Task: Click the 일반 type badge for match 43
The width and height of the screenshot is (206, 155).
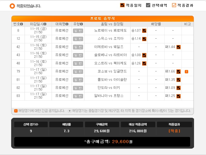Action: pos(78,55)
